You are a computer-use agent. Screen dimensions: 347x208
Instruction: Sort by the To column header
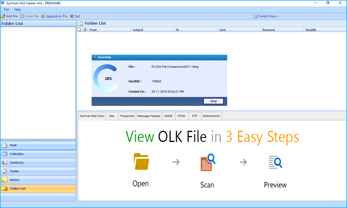point(196,30)
